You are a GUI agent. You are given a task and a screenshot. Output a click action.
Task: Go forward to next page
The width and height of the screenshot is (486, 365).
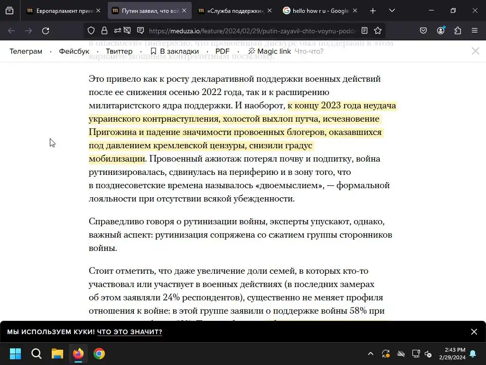pos(28,31)
